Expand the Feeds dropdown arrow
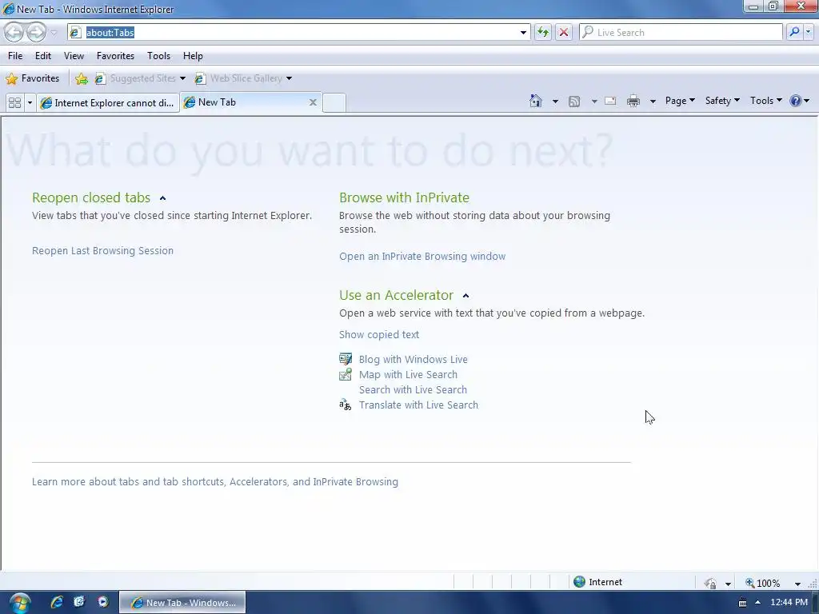This screenshot has height=614, width=819. coord(594,102)
